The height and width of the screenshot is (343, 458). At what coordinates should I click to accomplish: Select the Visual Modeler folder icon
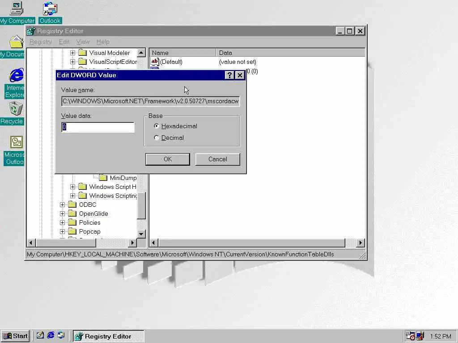(x=83, y=53)
